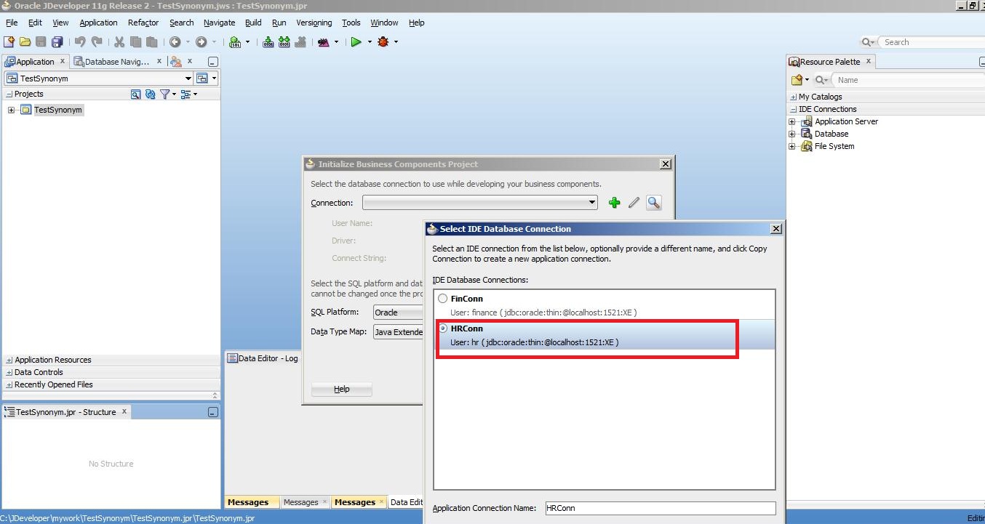Click the Paste clipboard icon
Image resolution: width=985 pixels, height=524 pixels.
coord(151,42)
